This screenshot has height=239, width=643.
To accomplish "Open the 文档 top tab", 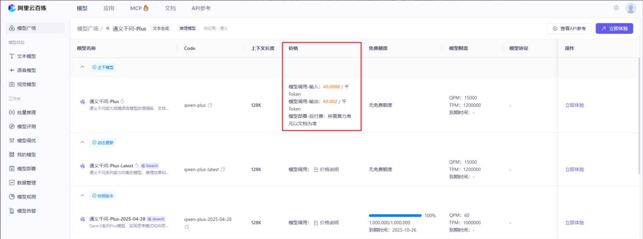I will pos(170,8).
